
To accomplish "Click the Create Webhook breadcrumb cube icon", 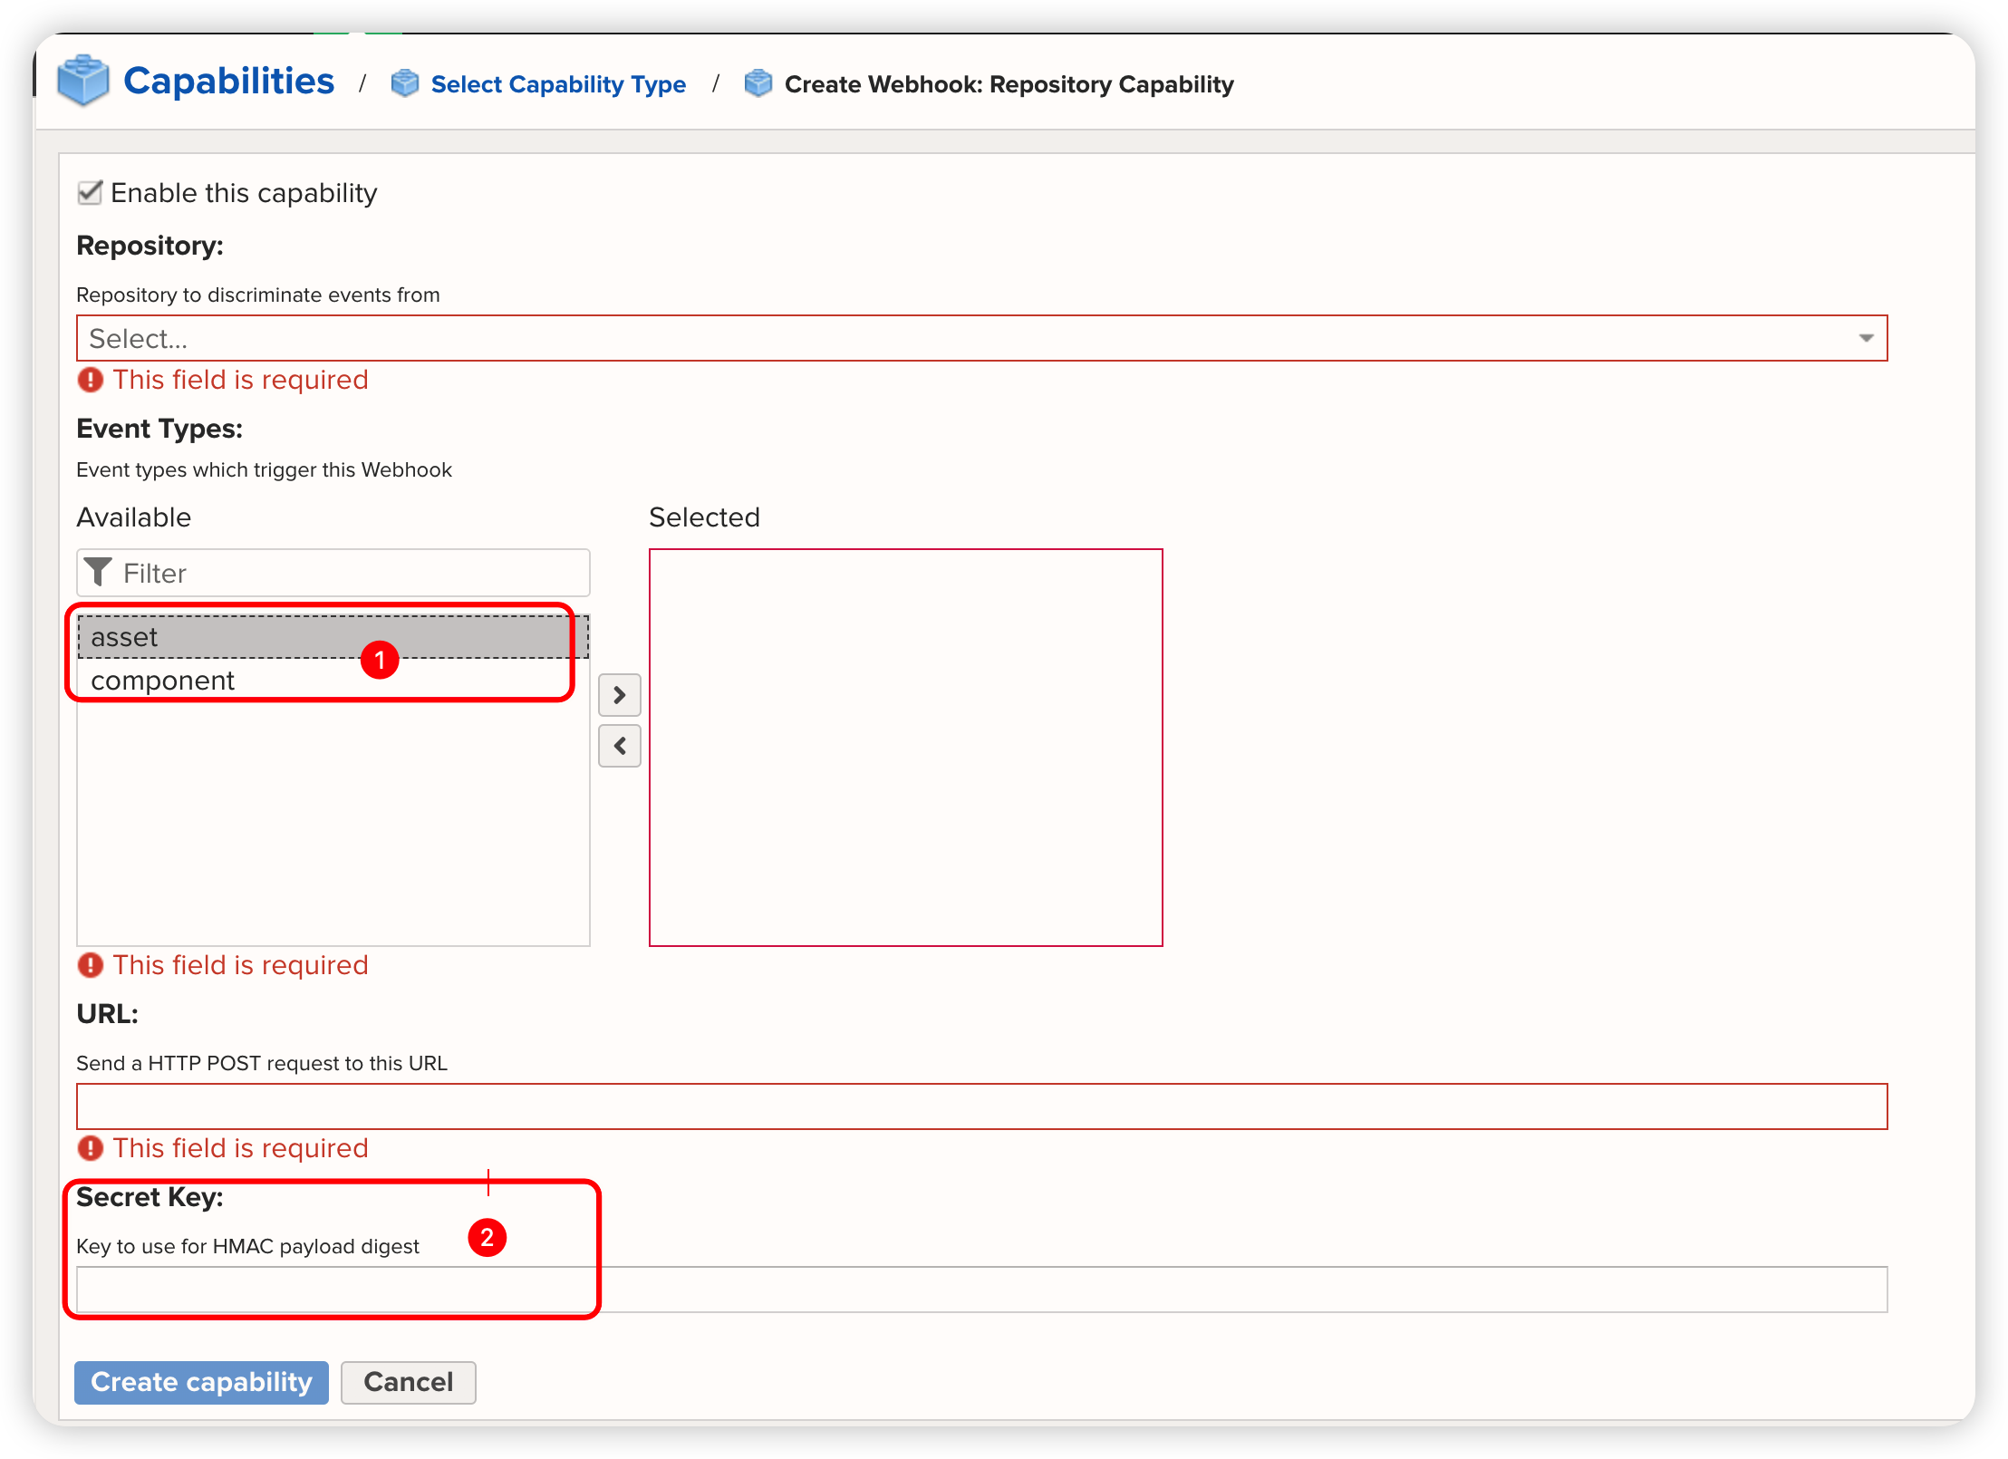I will [x=758, y=83].
